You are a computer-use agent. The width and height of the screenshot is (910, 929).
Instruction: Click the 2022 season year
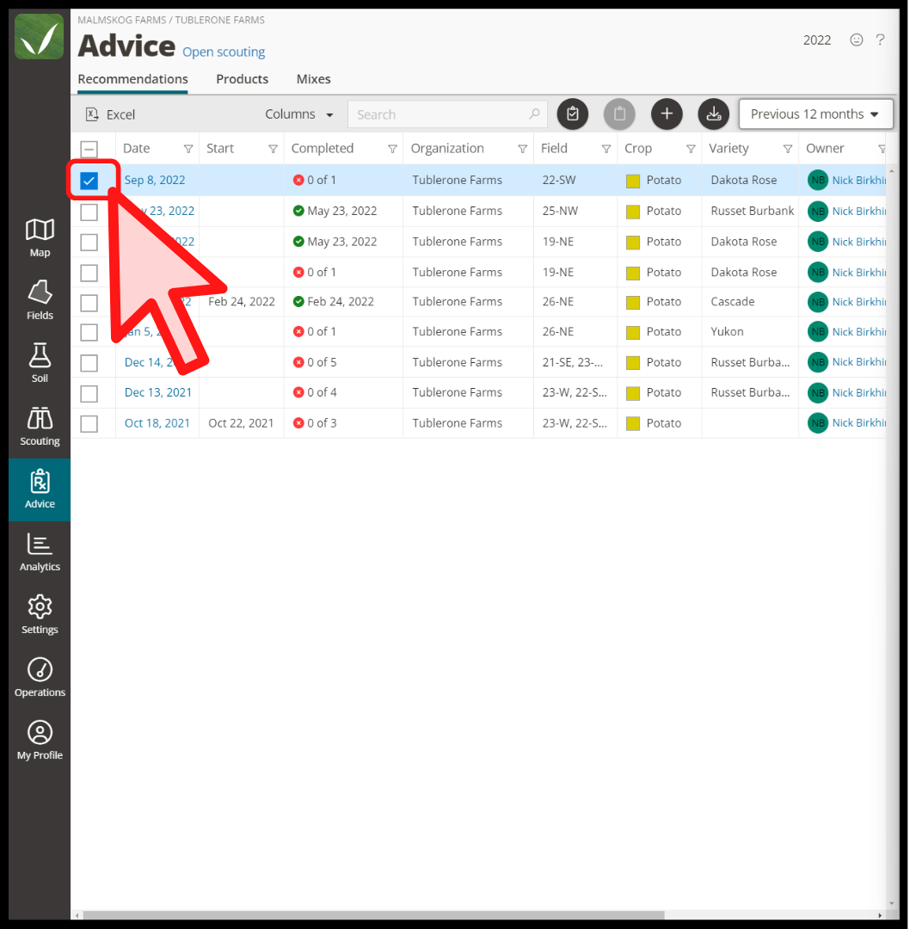pos(816,40)
